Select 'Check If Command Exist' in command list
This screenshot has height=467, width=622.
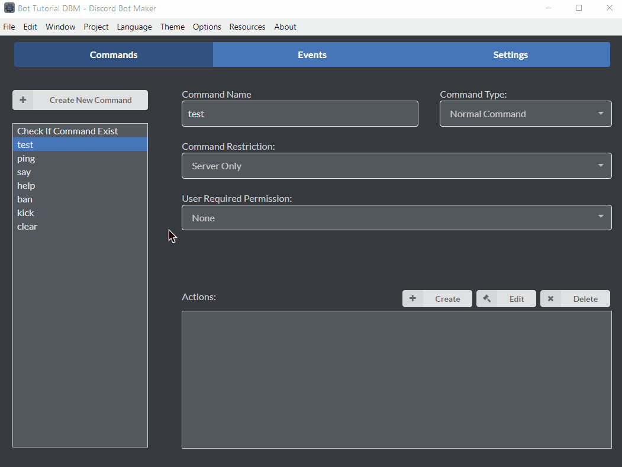[x=80, y=131]
